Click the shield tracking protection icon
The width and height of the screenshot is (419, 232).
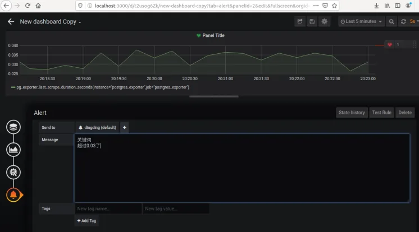80,6
